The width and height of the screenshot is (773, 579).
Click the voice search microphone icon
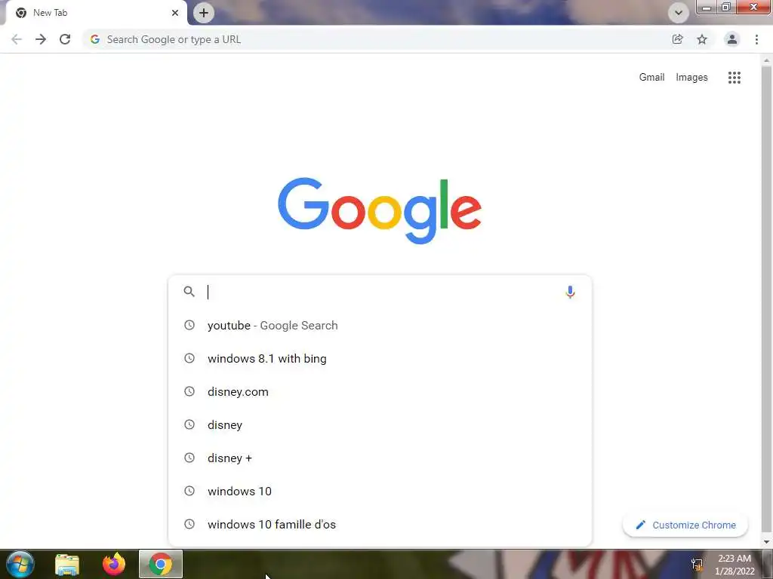570,292
